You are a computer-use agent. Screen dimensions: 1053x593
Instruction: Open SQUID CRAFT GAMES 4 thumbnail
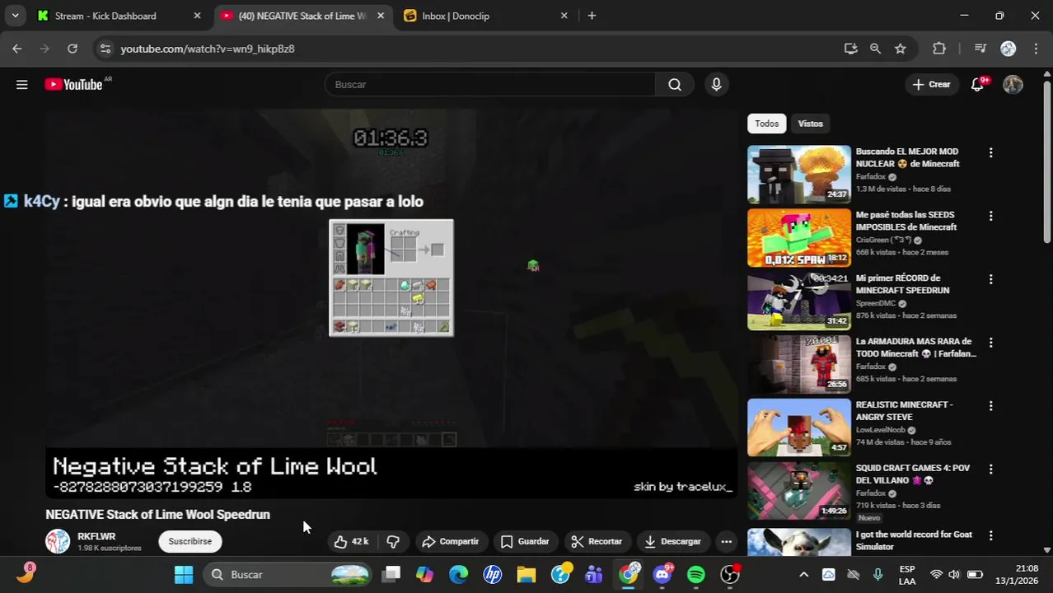point(799,491)
